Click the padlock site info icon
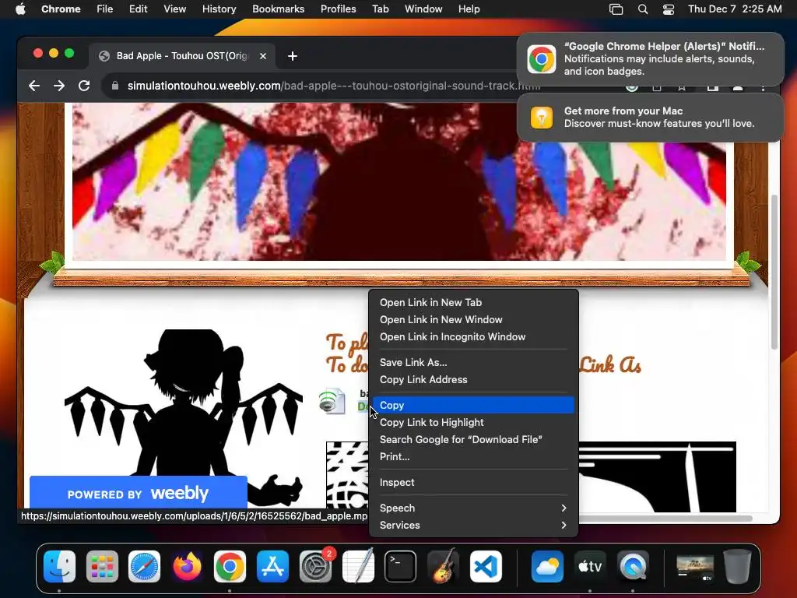797x598 pixels. tap(115, 86)
